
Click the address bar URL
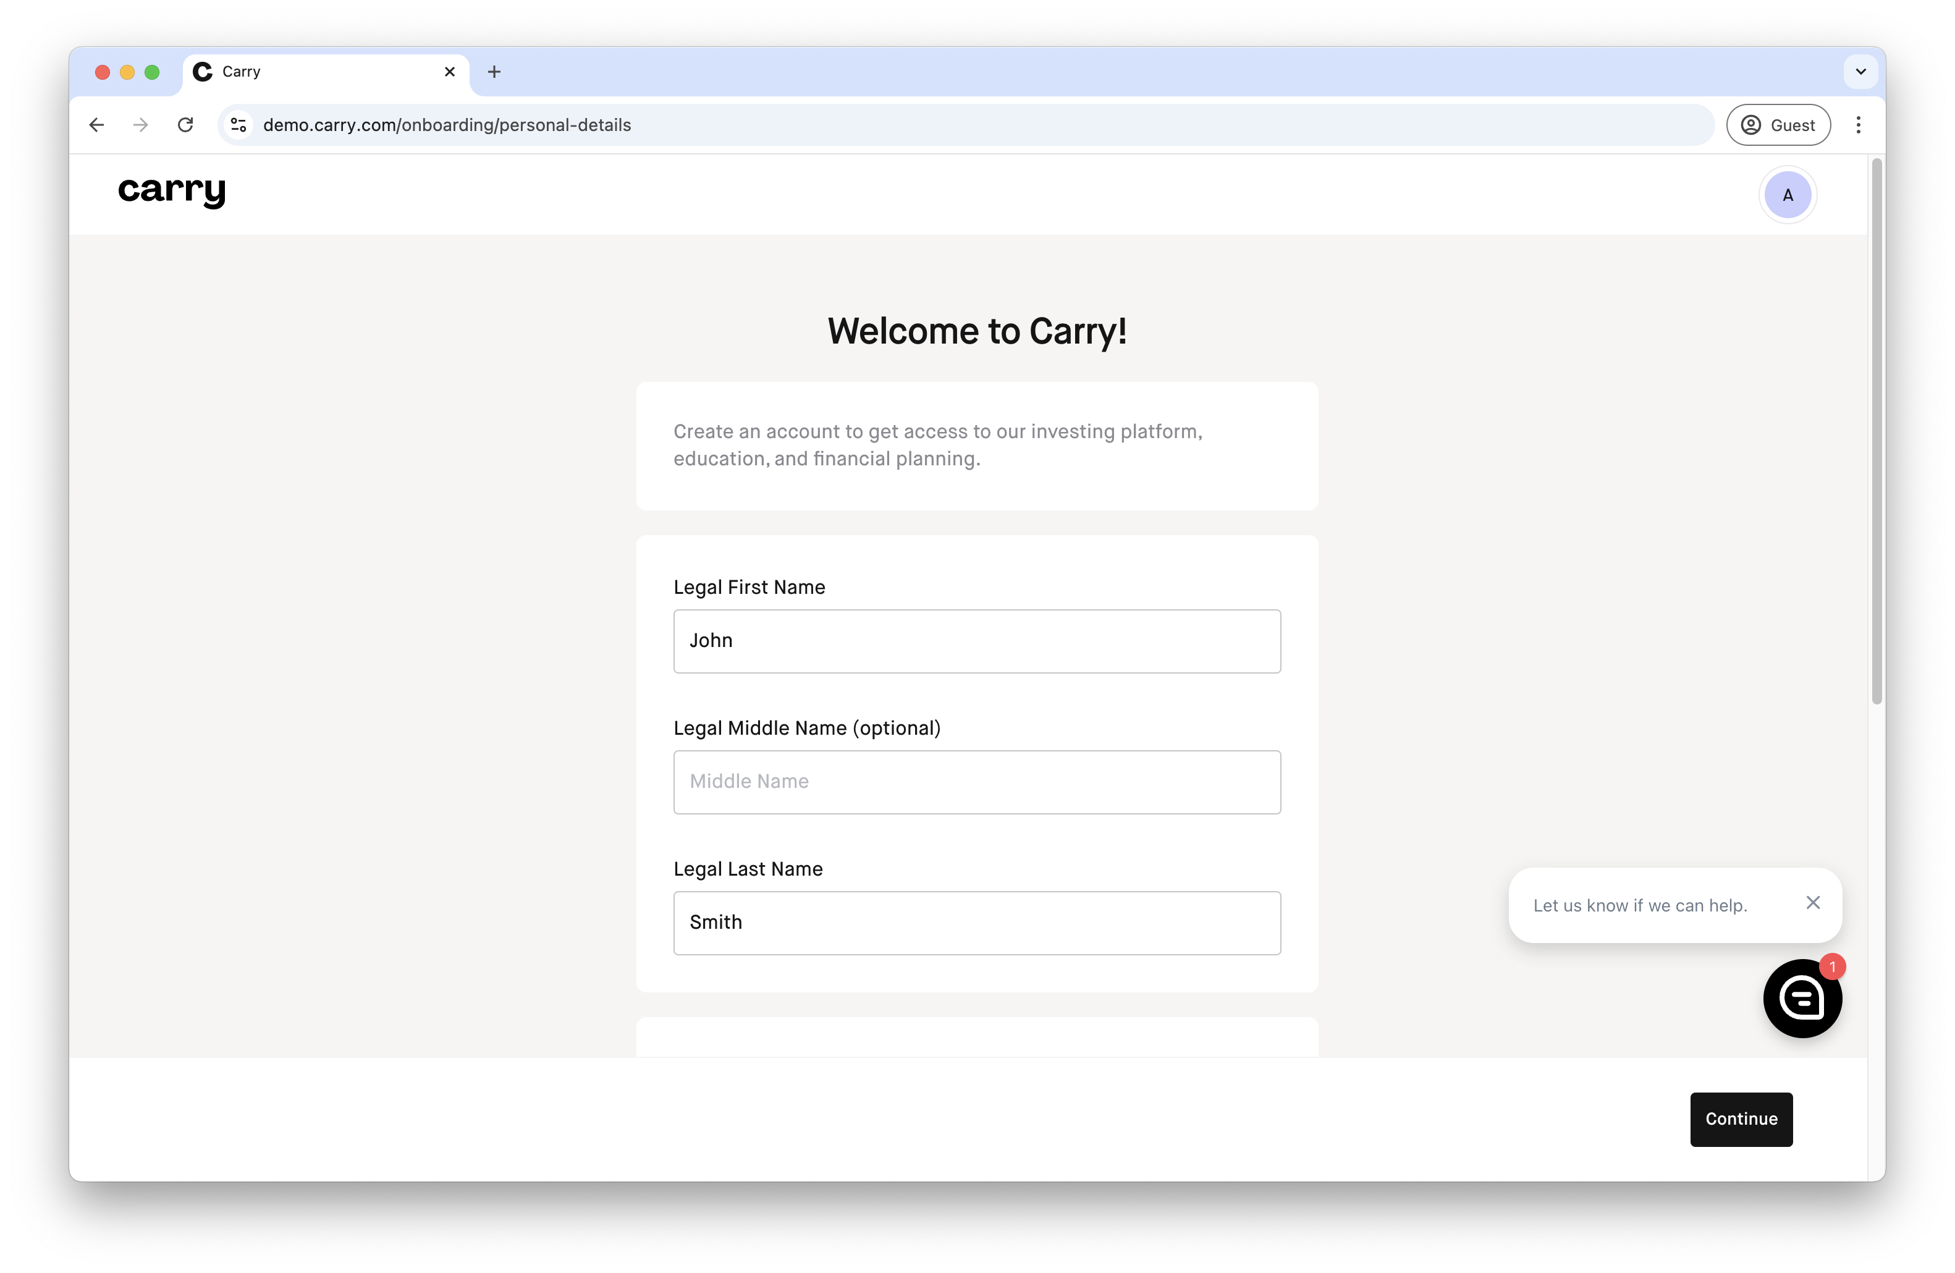pyautogui.click(x=447, y=125)
